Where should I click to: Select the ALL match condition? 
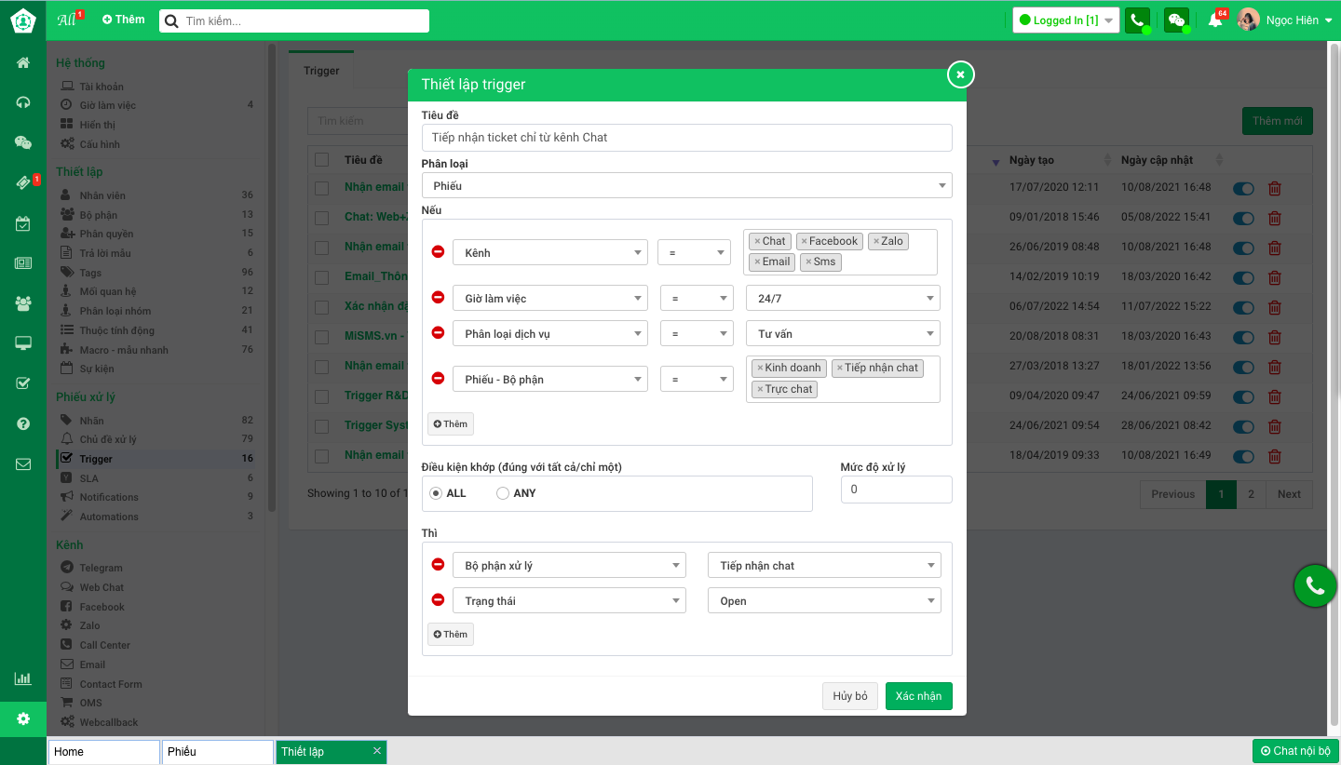point(436,493)
